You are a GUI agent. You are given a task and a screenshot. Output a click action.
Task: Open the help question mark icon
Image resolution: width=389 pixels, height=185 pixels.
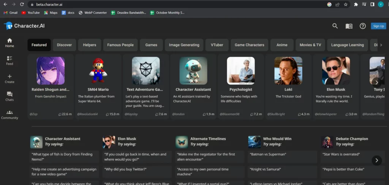[x=363, y=26]
